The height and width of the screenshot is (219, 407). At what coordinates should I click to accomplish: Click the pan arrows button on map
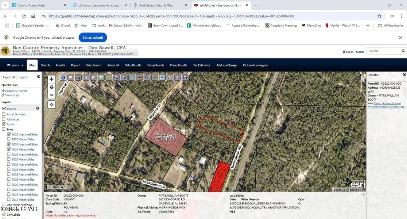pos(51,105)
